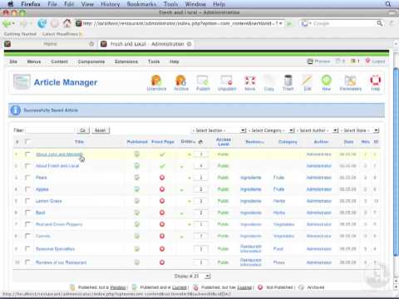Open the Parameters toolbar icon
This screenshot has width=399, height=299.
[351, 83]
